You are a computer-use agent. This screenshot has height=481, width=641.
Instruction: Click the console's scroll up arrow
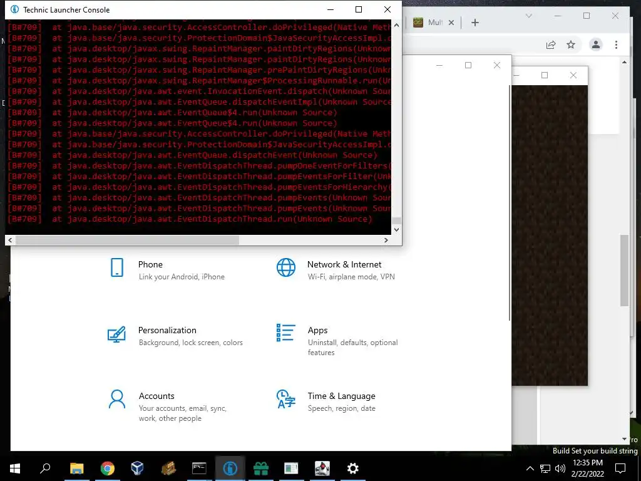(396, 25)
